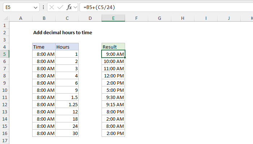Screen dimensions: 253x144
Task: Select the 8:00 AM Time cell in row 16
Action: 44,134
